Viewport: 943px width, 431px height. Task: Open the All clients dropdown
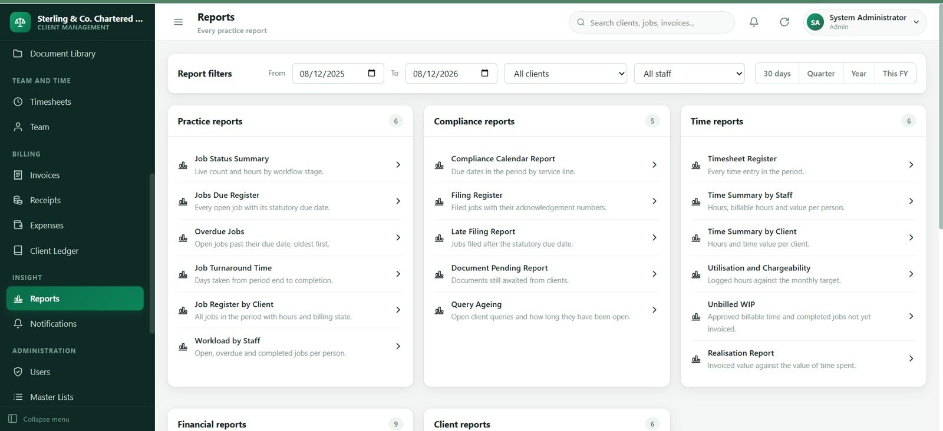point(566,74)
